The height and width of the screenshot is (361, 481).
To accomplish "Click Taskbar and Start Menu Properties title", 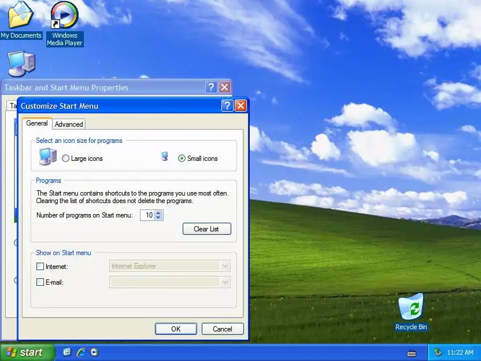I will tap(66, 87).
